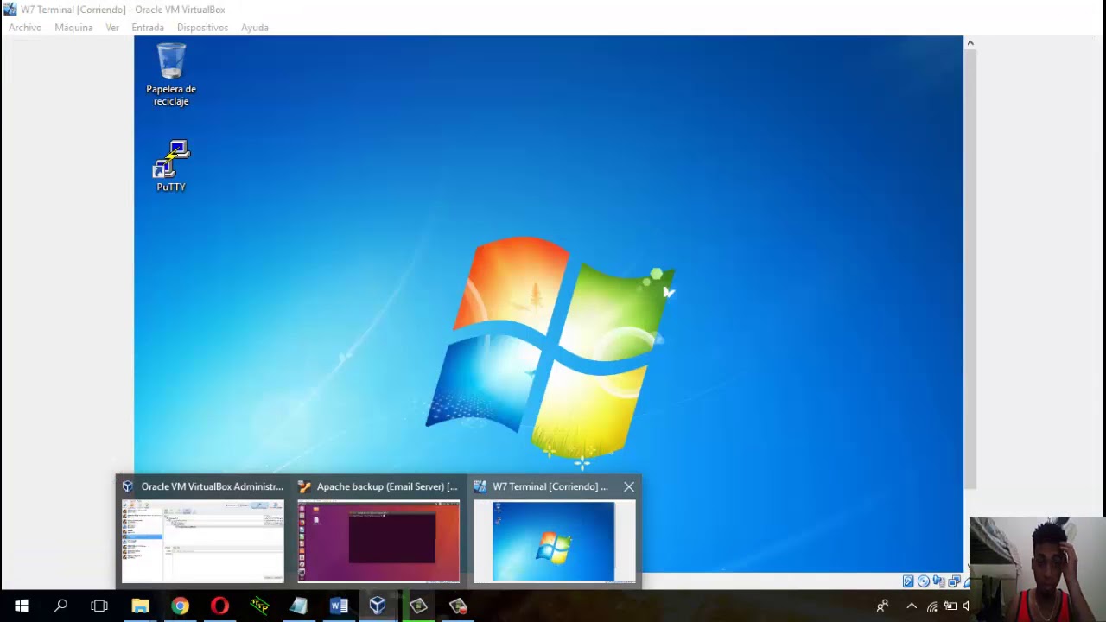Open the battery status tray icon

point(950,606)
